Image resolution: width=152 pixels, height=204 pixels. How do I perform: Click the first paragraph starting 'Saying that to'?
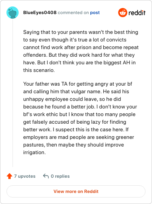pos(81,51)
